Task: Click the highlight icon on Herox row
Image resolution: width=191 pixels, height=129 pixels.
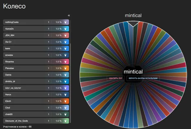Action: coord(65,94)
